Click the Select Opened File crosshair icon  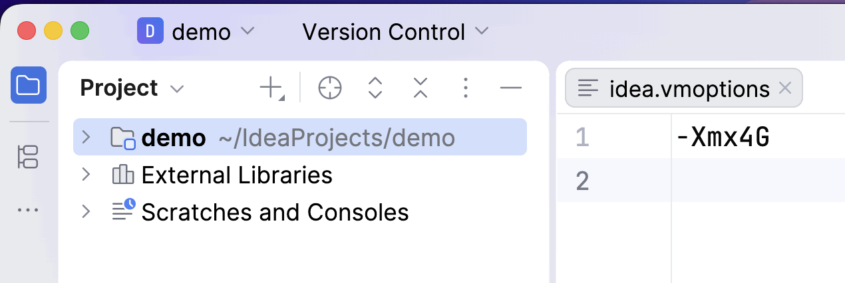[x=329, y=88]
